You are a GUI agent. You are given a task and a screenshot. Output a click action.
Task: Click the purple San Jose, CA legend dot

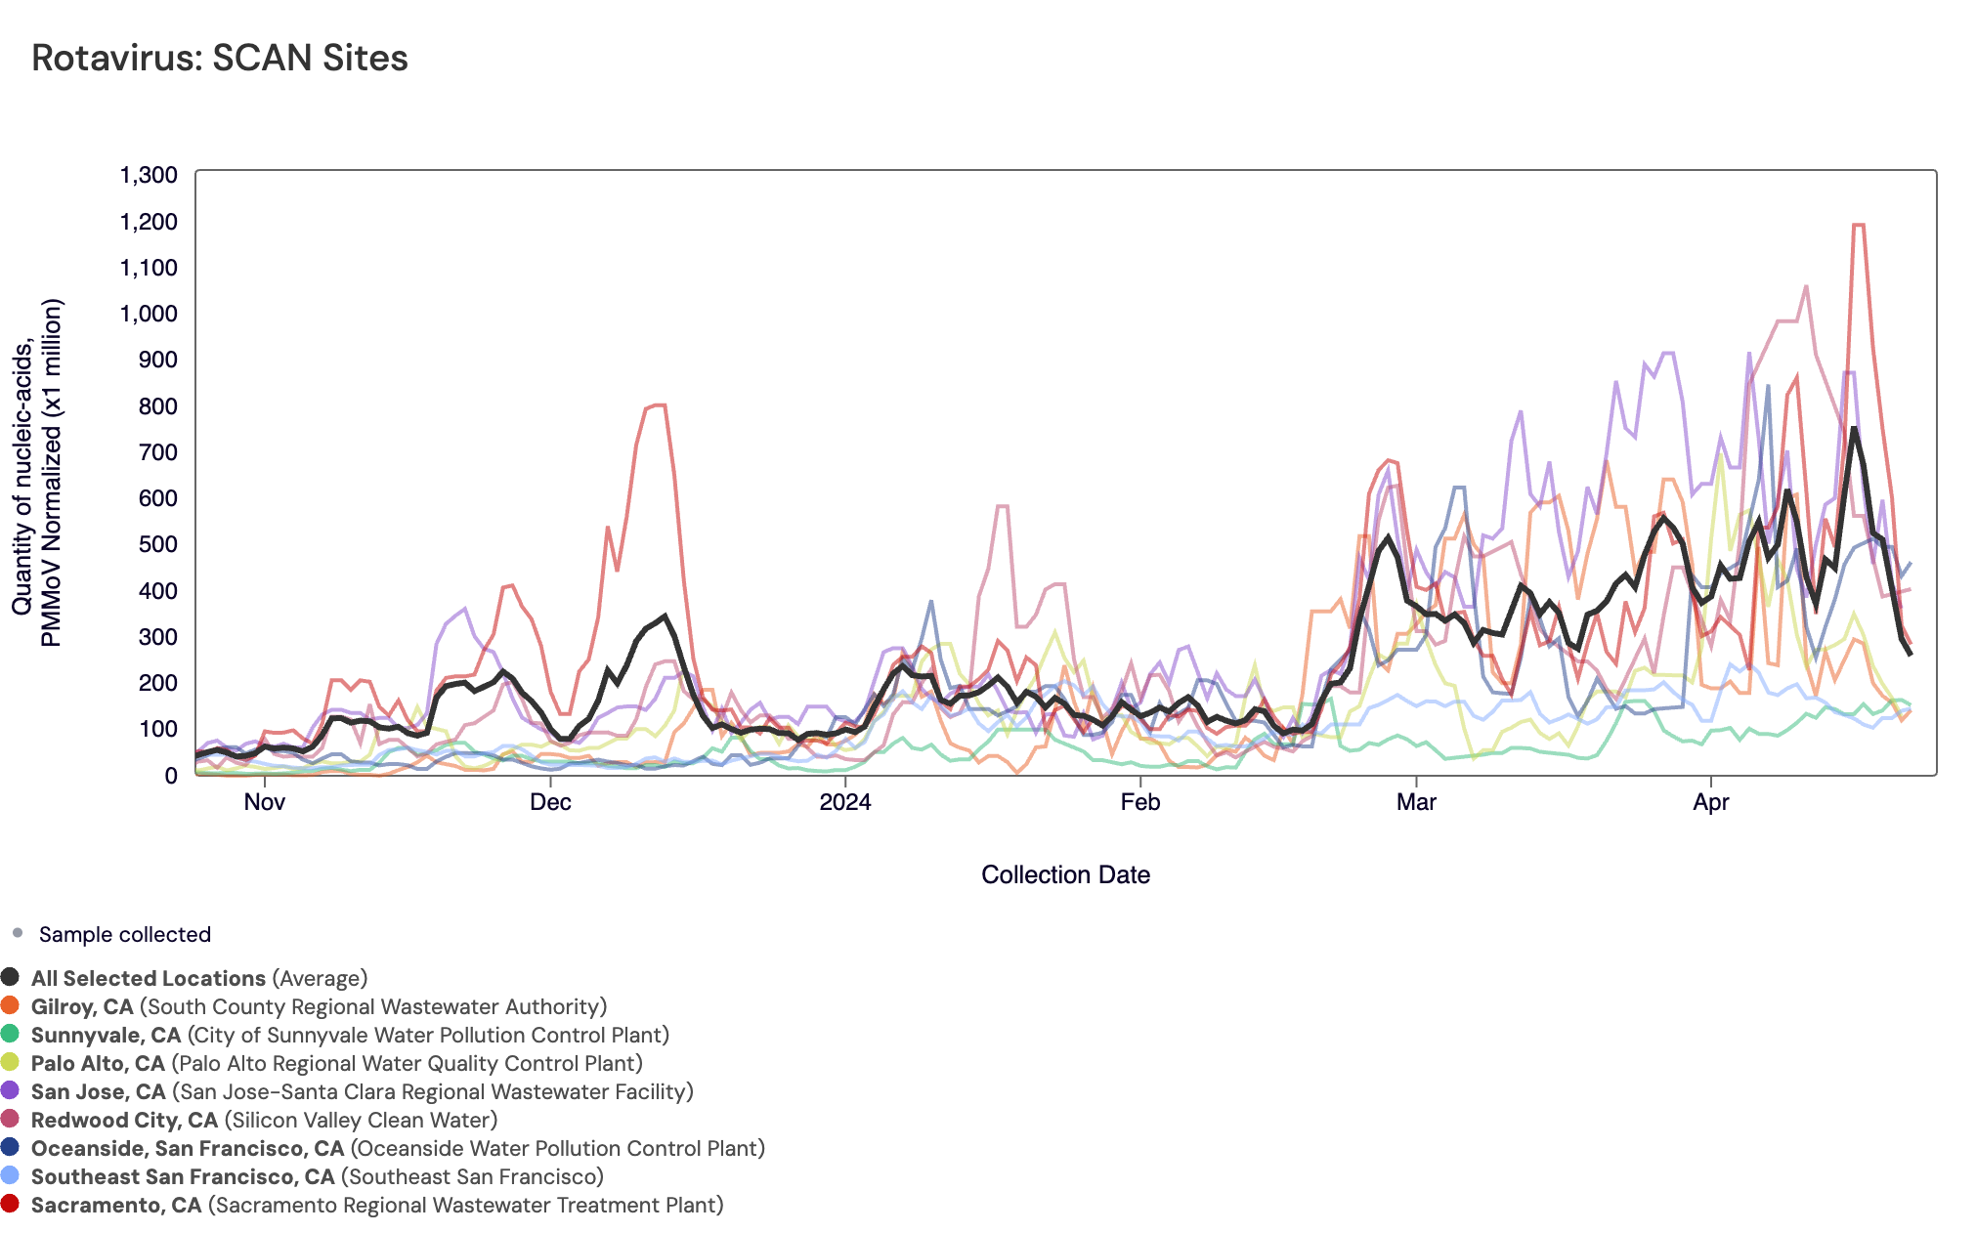click(x=10, y=1090)
